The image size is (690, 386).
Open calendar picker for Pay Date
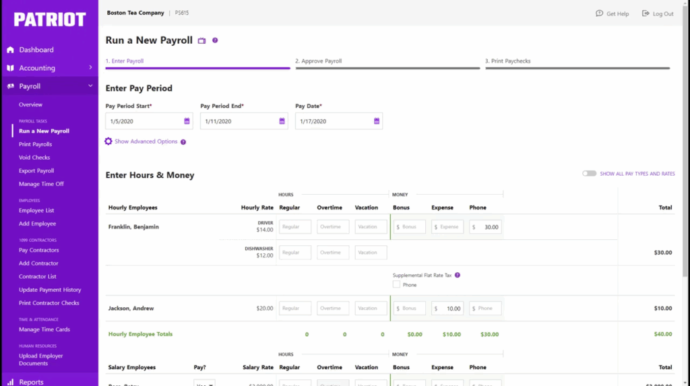point(376,121)
